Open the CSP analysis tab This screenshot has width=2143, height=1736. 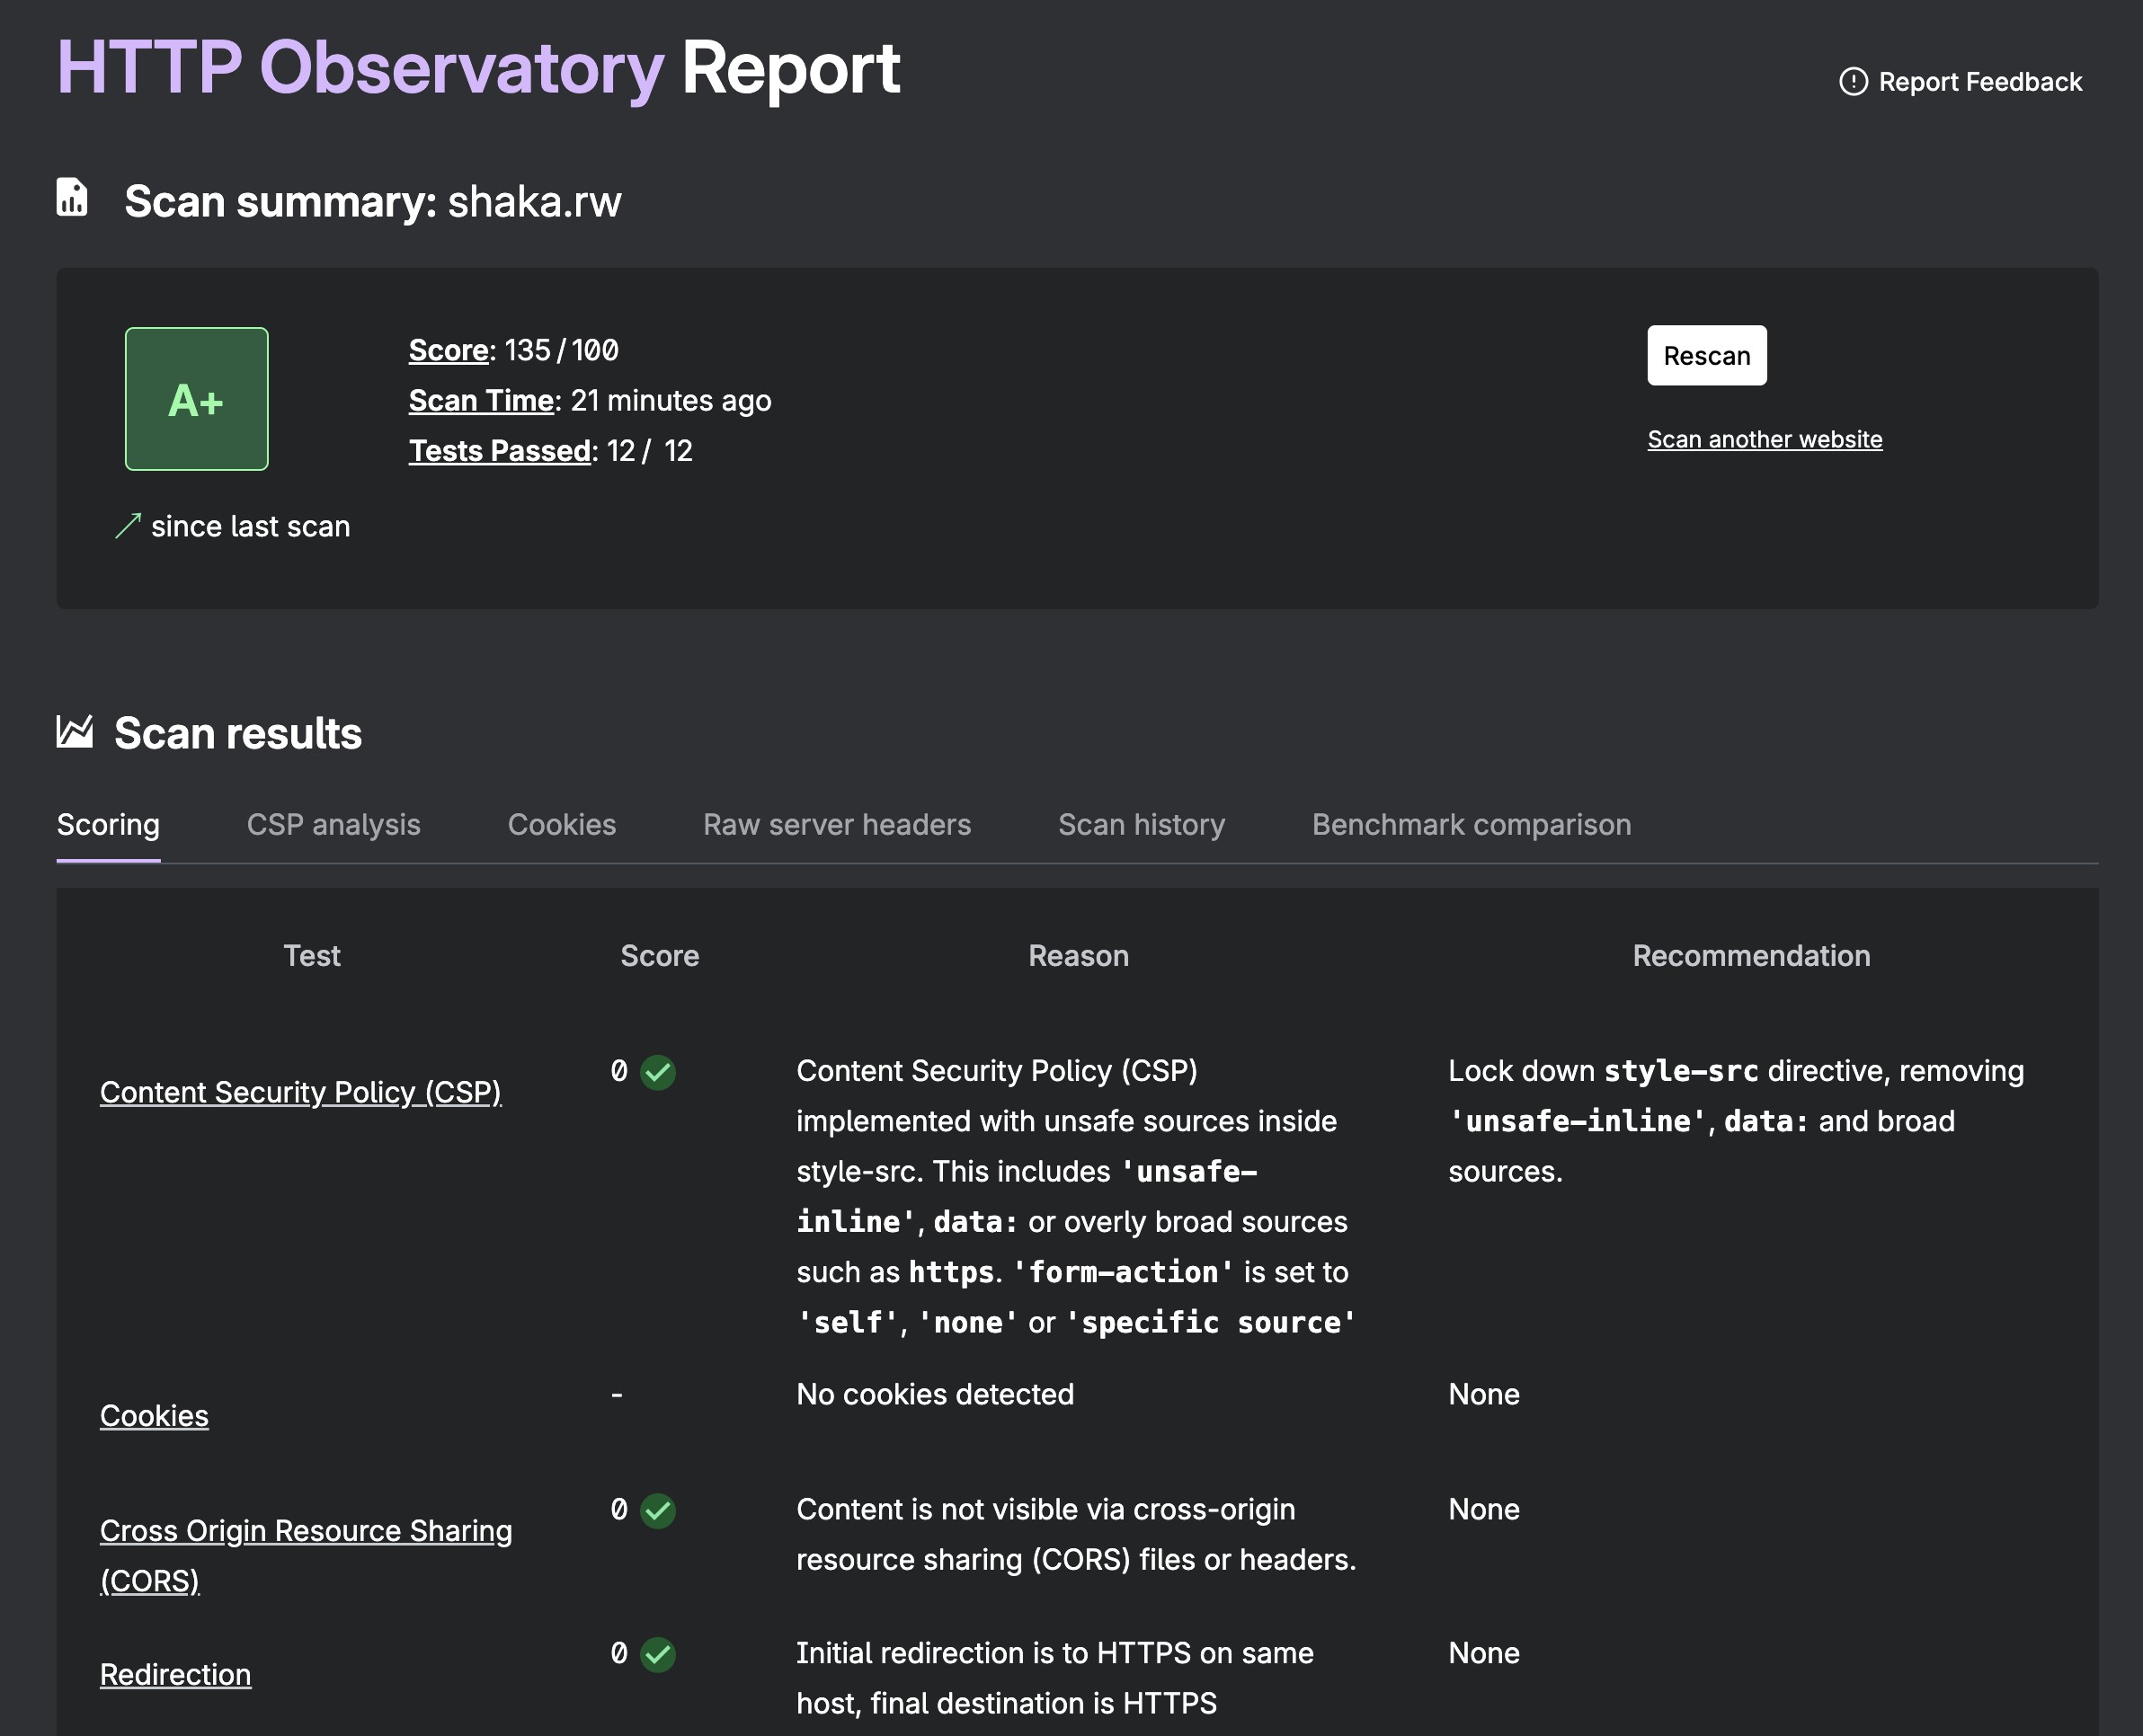333,824
